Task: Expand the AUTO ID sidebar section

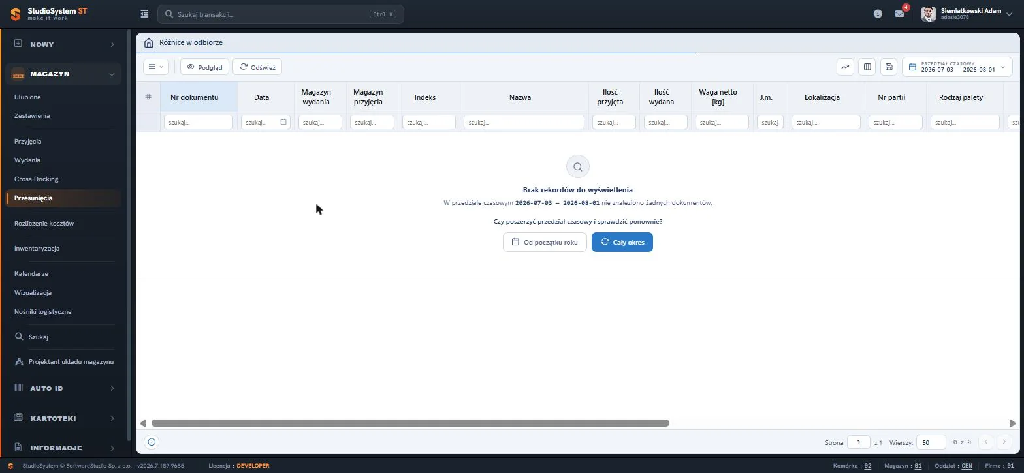Action: point(64,388)
